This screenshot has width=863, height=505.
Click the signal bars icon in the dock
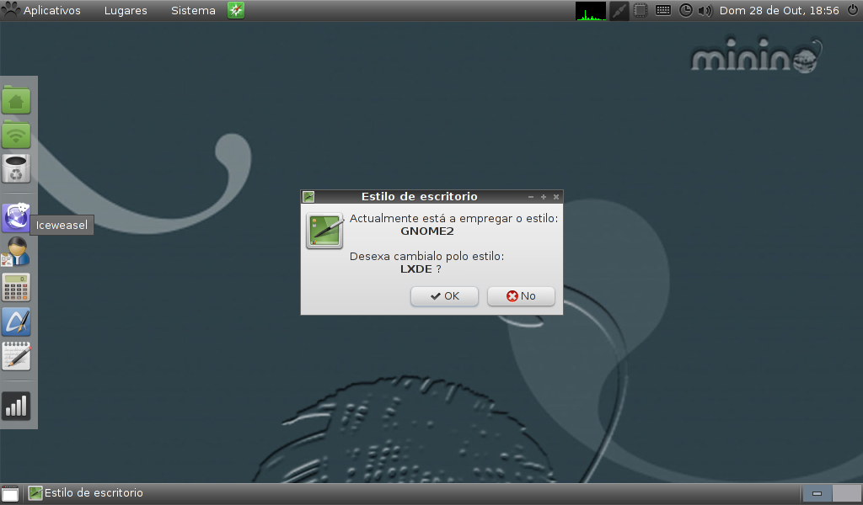coord(16,406)
